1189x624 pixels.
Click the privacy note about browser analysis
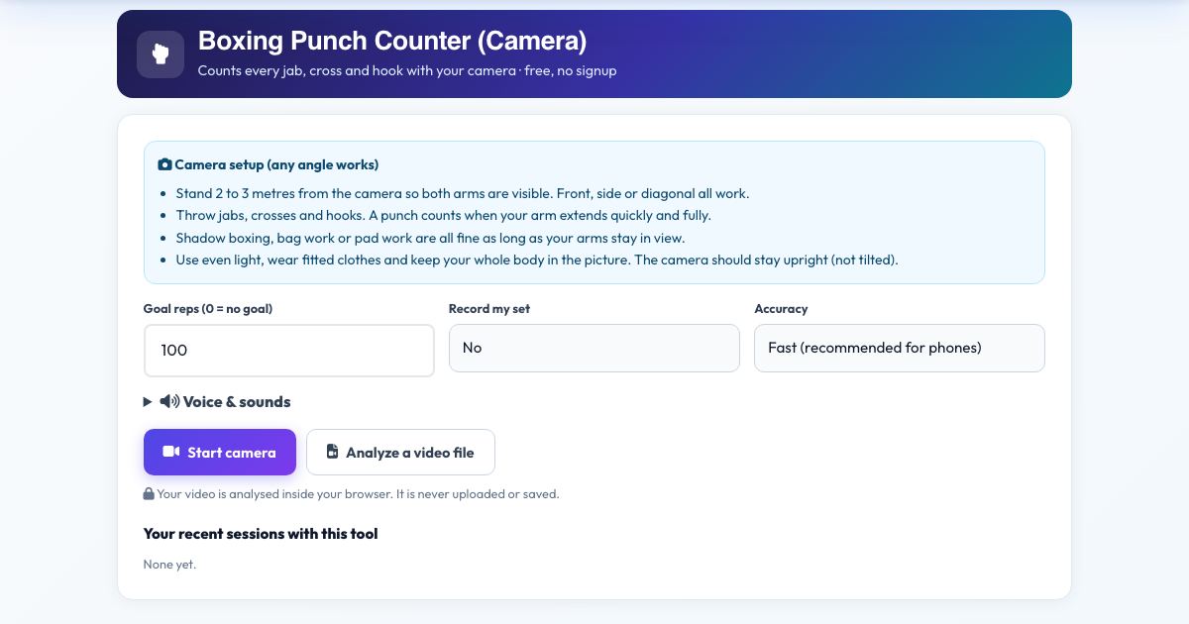(x=359, y=493)
